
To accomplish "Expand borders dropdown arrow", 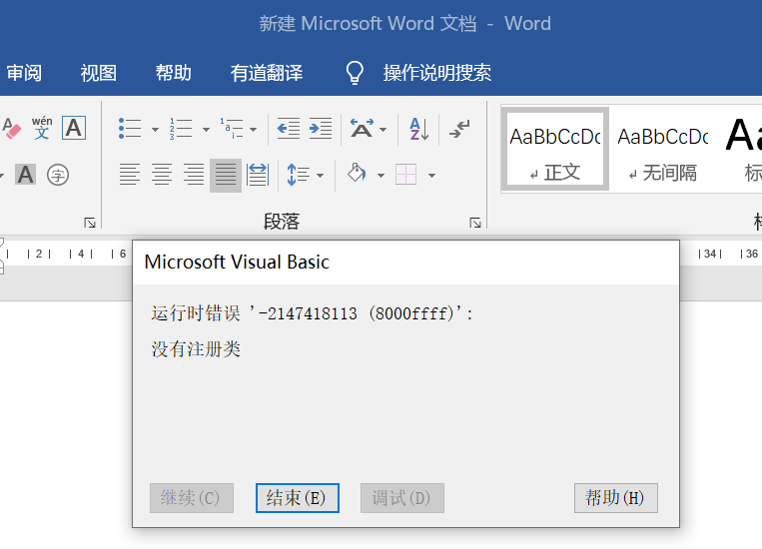I will click(432, 176).
